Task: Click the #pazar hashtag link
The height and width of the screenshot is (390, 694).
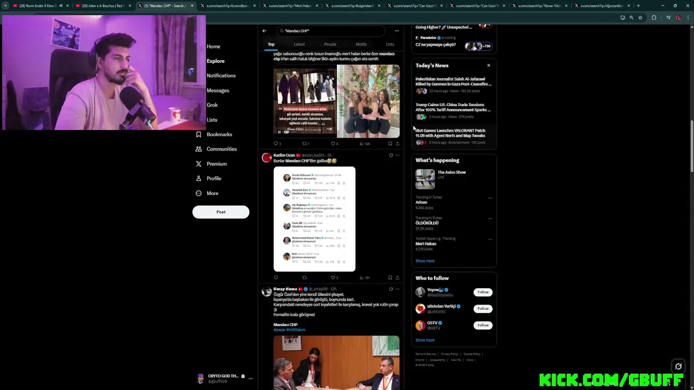Action: (x=279, y=330)
